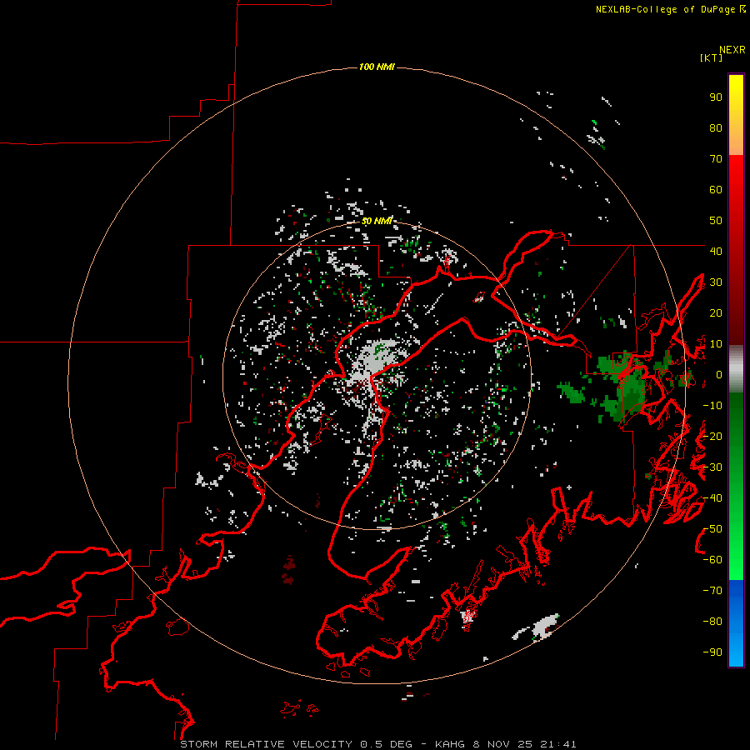
Task: Click the -70 value on the velocity scale
Action: pos(712,591)
